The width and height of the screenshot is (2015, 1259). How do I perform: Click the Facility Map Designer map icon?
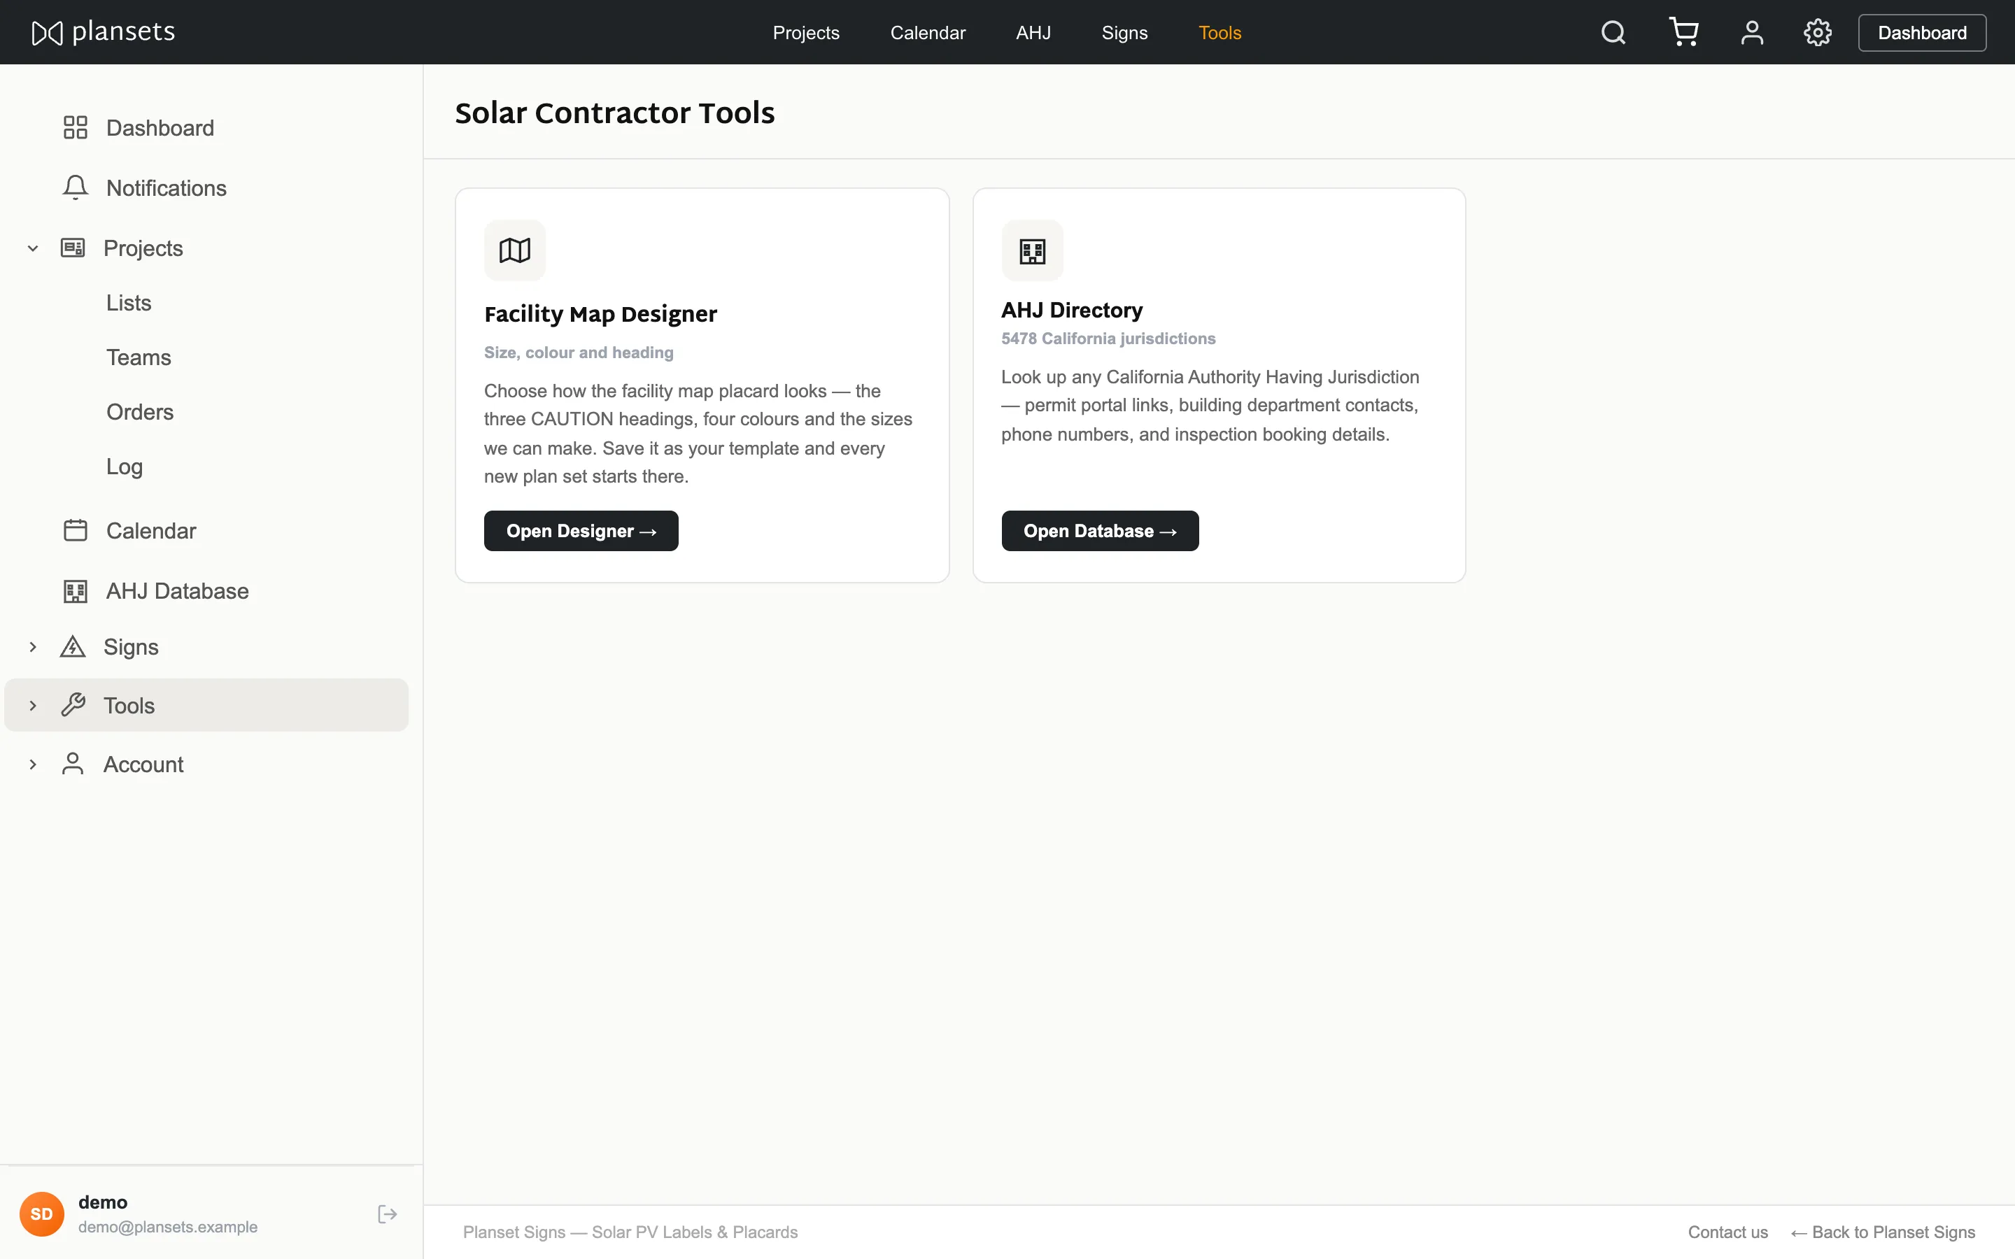[x=514, y=250]
